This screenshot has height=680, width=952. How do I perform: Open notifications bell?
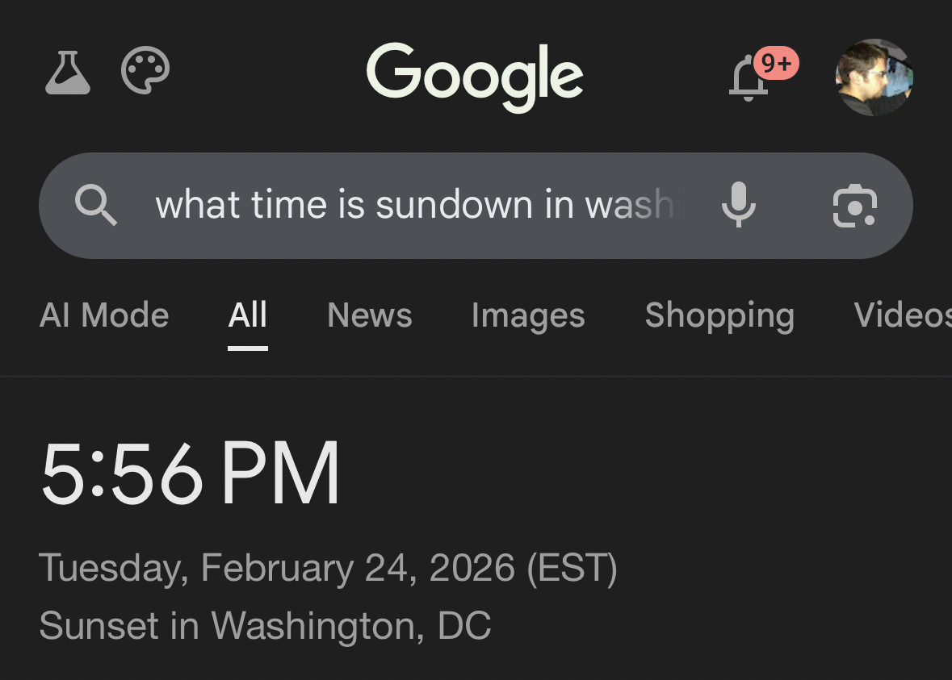(748, 81)
